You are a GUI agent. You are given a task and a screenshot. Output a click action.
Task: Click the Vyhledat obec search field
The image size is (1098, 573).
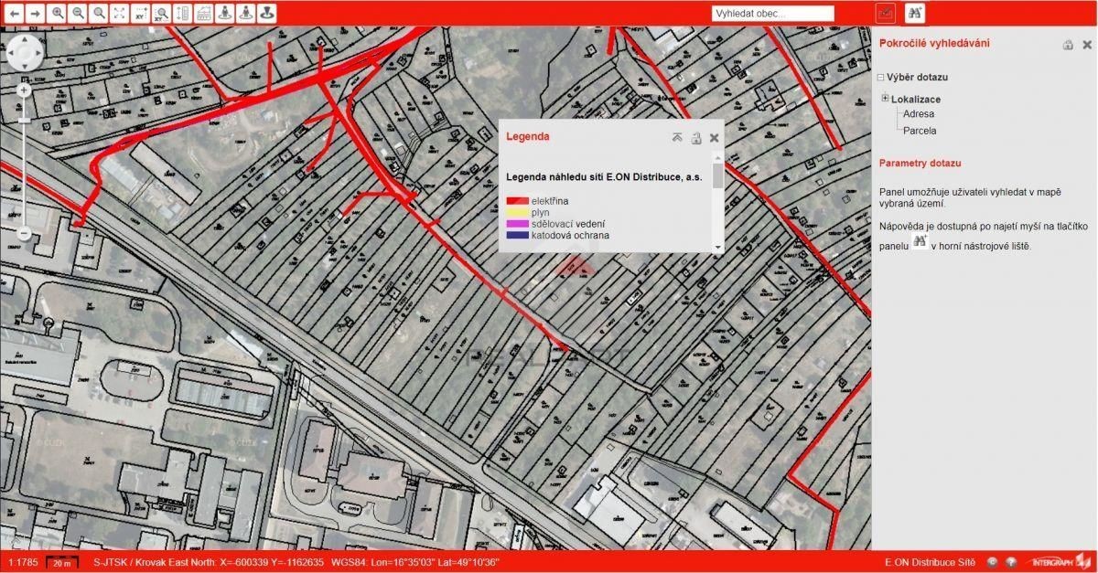(x=773, y=14)
